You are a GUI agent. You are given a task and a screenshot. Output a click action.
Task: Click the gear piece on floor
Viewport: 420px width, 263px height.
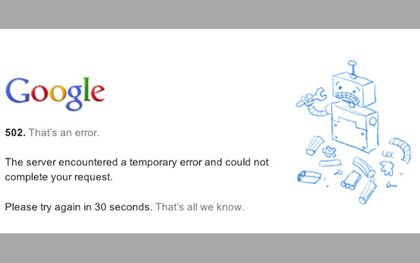click(x=329, y=151)
